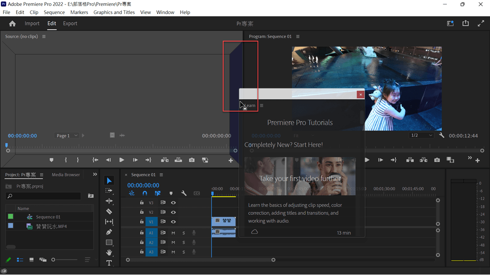Open the Page 1 dropdown in Source monitor
This screenshot has height=275, width=490.
tap(67, 136)
